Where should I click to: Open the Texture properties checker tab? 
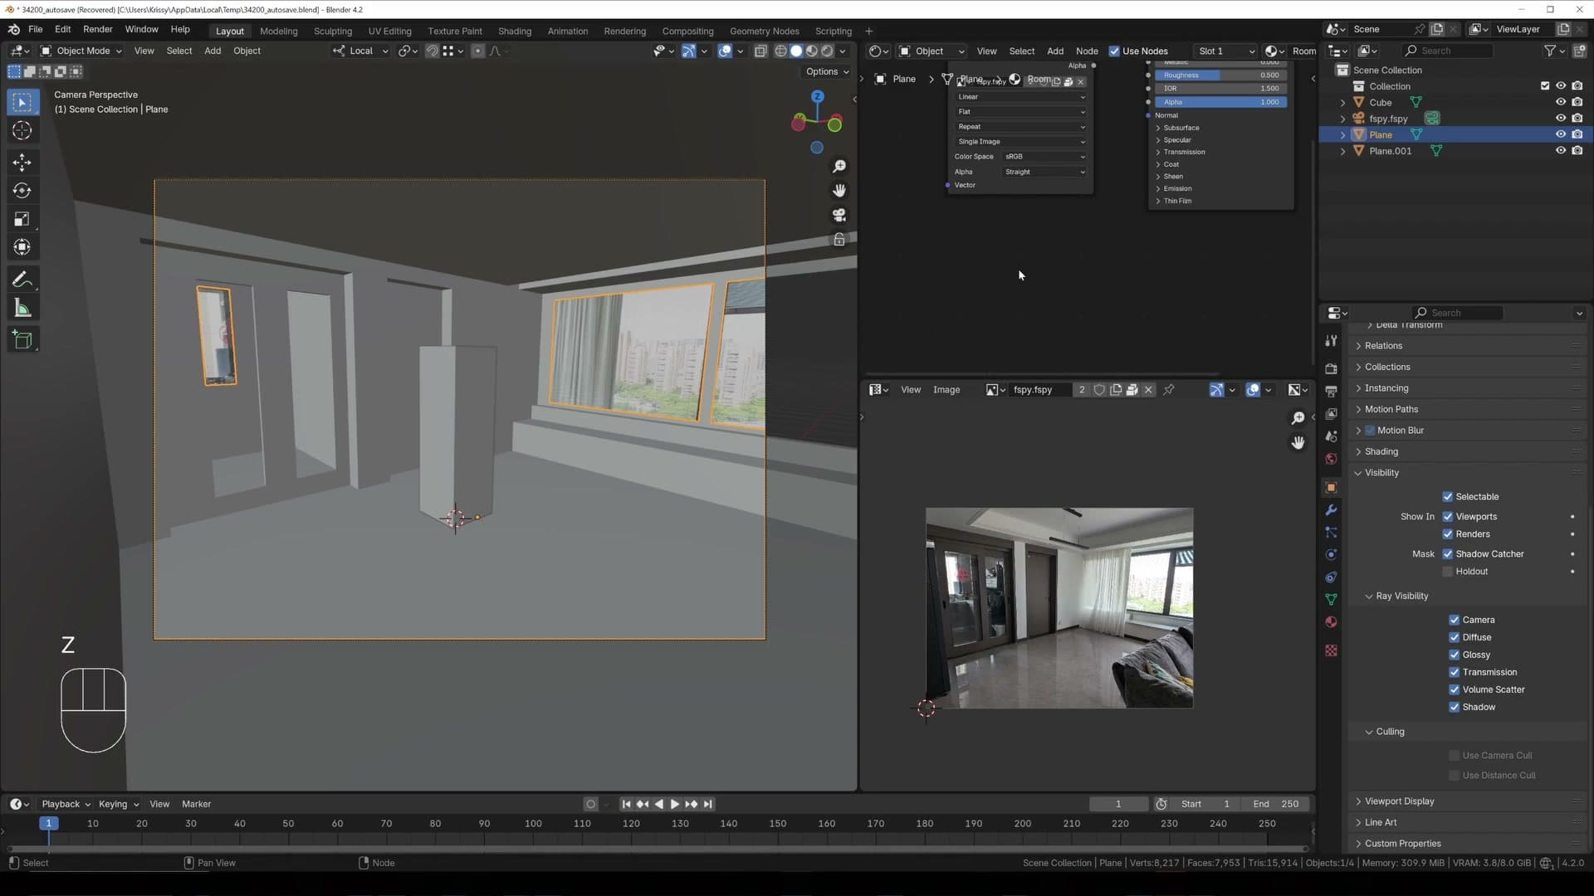[x=1331, y=651]
